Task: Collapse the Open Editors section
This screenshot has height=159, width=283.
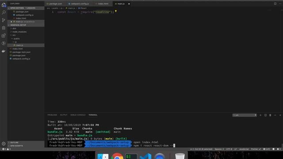Action: pyautogui.click(x=26, y=8)
